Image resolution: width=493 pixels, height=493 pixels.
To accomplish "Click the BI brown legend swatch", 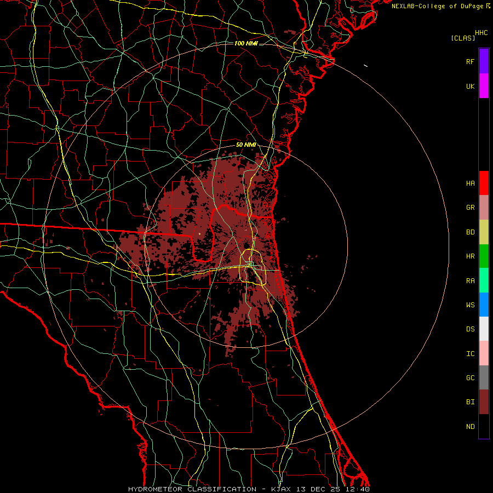I will coord(484,402).
